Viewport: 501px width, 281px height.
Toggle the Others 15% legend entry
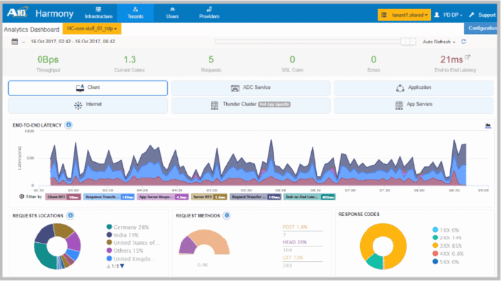(x=125, y=251)
